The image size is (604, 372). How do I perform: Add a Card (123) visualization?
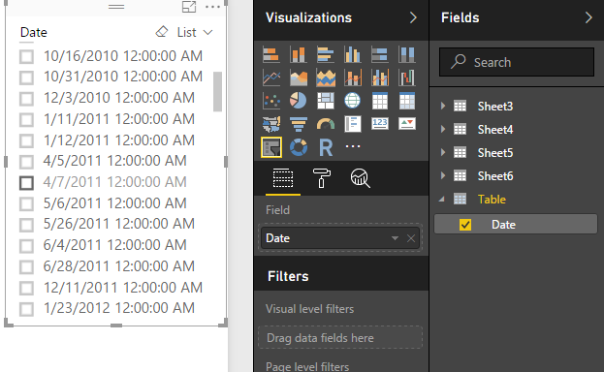point(380,123)
